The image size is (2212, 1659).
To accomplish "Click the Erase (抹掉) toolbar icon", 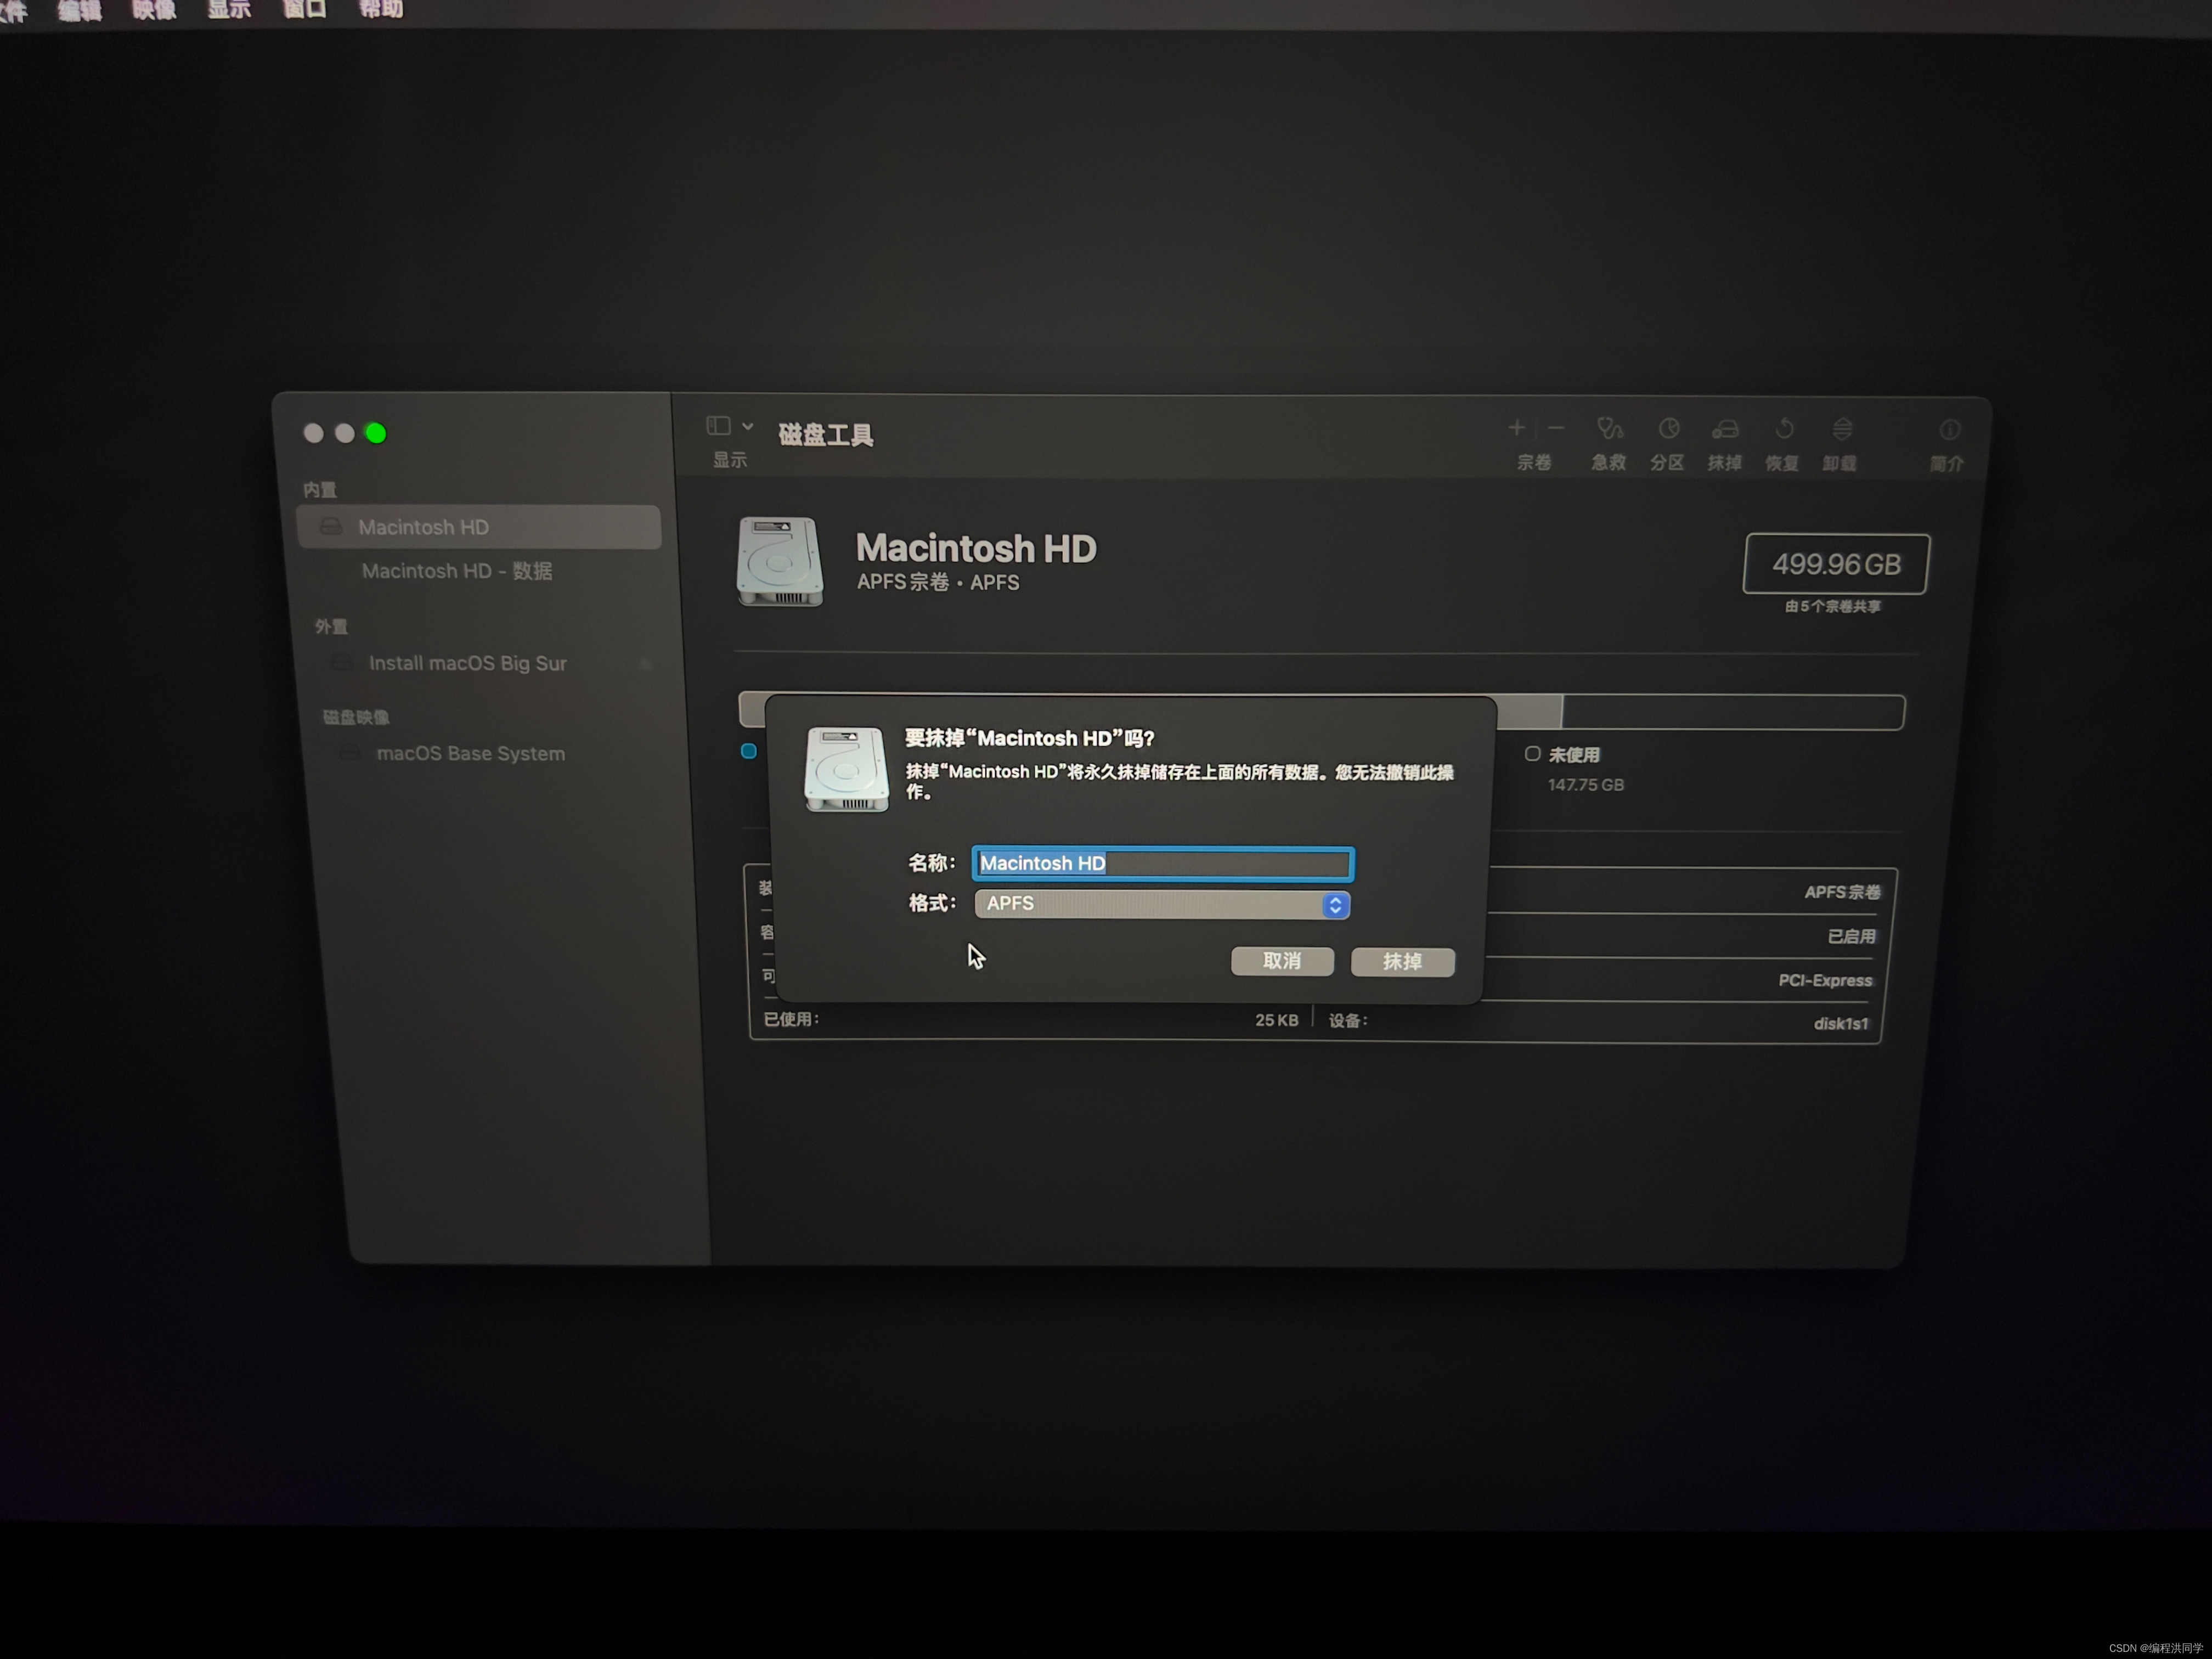I will pyautogui.click(x=1725, y=430).
